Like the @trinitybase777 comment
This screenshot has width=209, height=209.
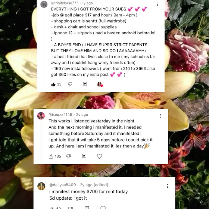(x=53, y=84)
